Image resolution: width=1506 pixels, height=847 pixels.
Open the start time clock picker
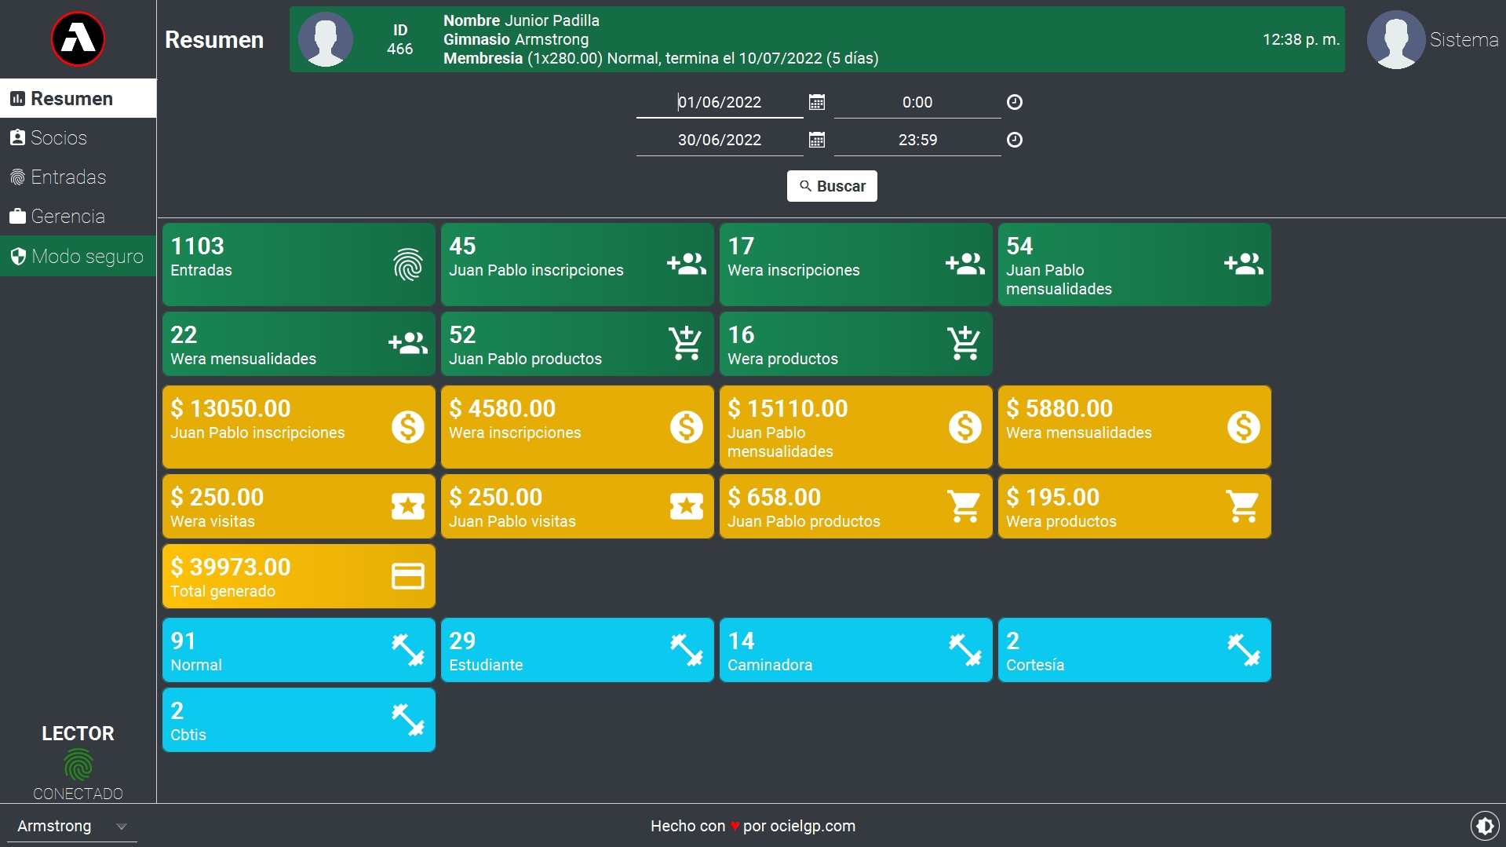tap(1014, 102)
